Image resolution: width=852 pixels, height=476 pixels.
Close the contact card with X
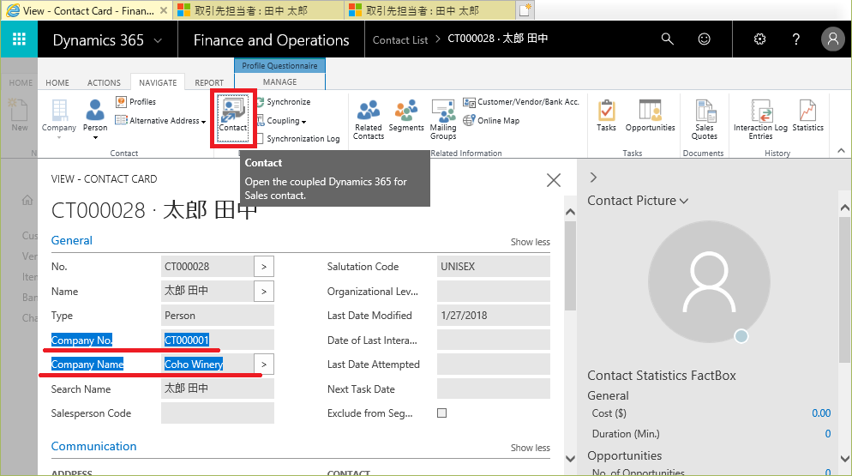[x=553, y=180]
